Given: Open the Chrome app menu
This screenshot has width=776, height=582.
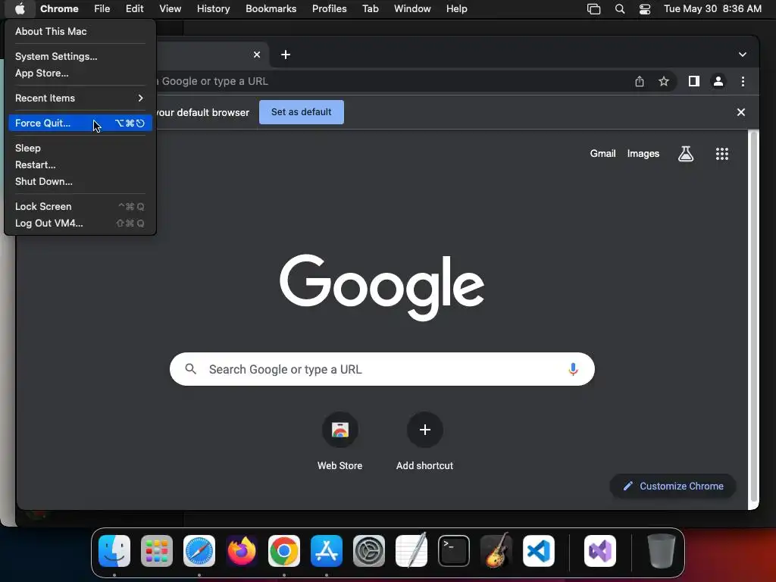Looking at the screenshot, I should click(x=59, y=9).
